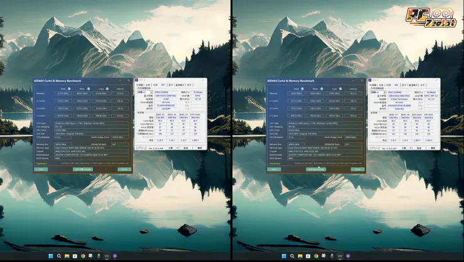Image resolution: width=464 pixels, height=262 pixels.
Task: Switch to the 处理器 tab in right CPU-Z
Action: tap(373, 85)
